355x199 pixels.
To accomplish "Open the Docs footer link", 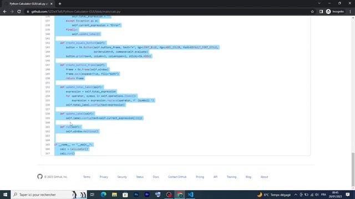I will [x=156, y=177].
